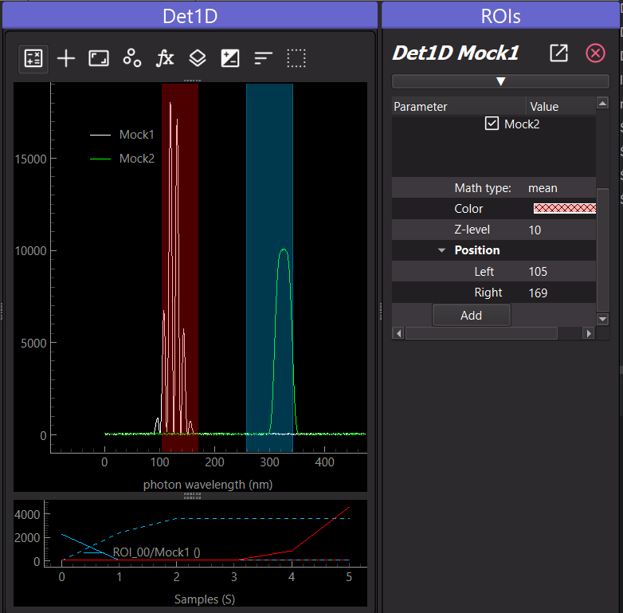This screenshot has height=613, width=623.
Task: Edit the Left position value 105
Action: click(562, 272)
